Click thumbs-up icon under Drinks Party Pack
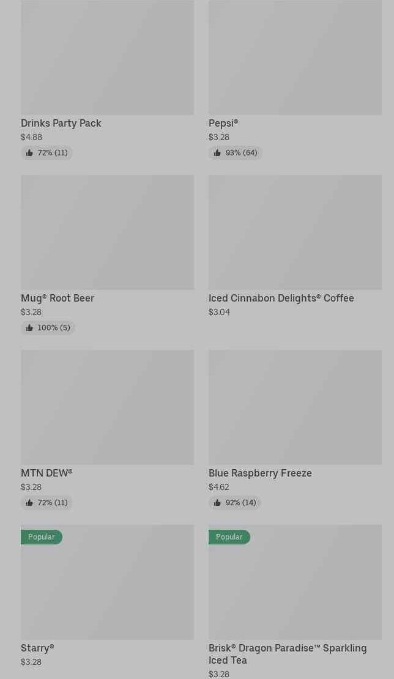394x679 pixels. pyautogui.click(x=29, y=153)
